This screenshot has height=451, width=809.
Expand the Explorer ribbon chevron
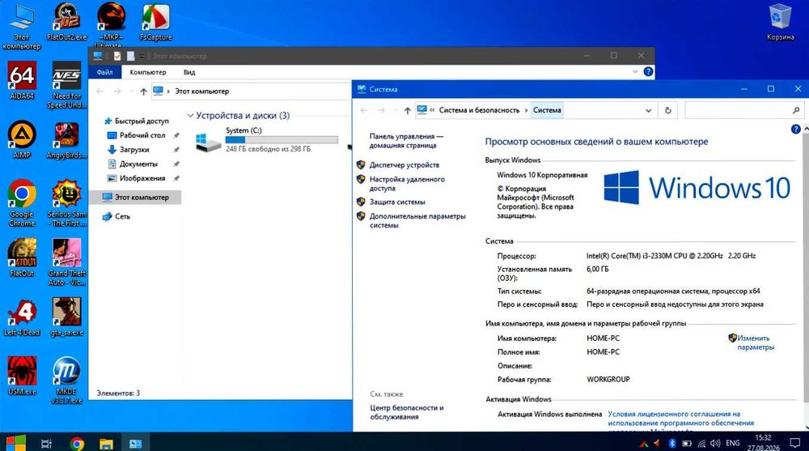635,72
